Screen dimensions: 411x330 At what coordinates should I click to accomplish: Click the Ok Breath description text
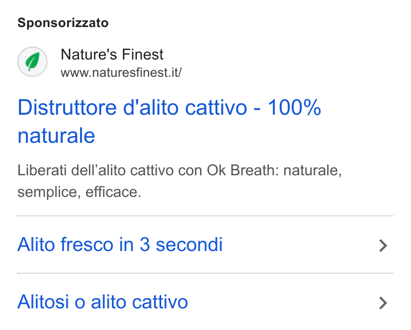point(243,170)
